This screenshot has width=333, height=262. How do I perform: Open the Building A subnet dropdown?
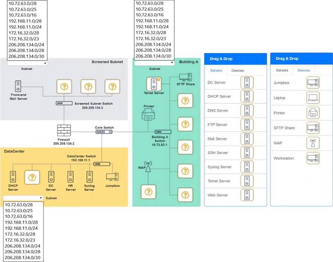(154, 63)
